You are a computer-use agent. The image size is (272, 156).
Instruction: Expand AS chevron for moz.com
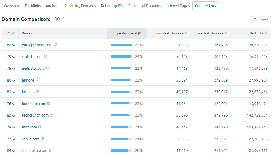click(x=14, y=128)
